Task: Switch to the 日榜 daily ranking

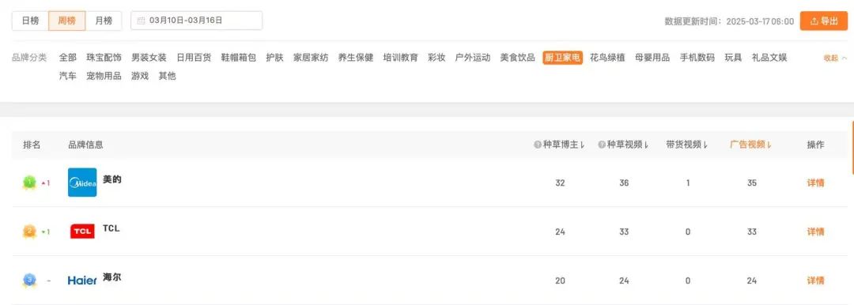Action: [x=31, y=21]
